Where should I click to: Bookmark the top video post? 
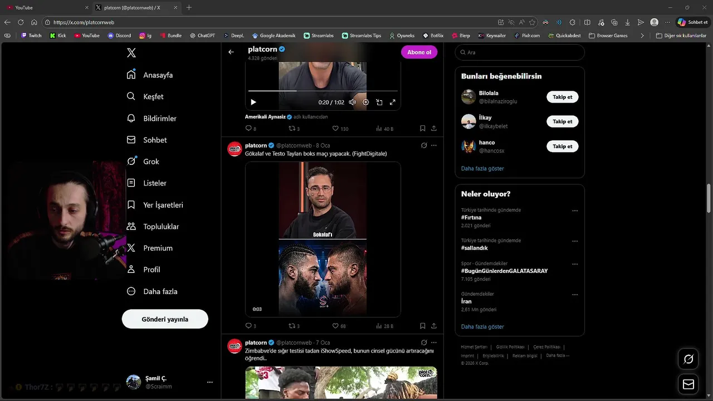423,128
